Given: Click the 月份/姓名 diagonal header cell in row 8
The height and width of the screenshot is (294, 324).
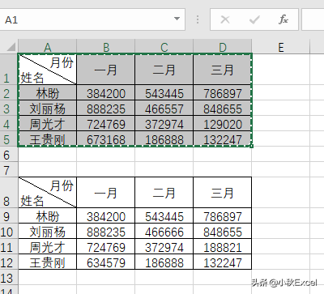Looking at the screenshot, I should [x=48, y=193].
